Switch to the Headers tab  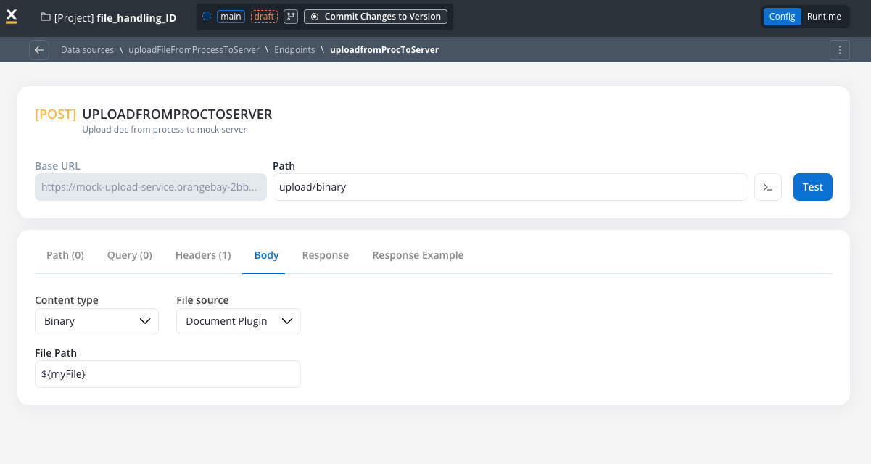tap(202, 255)
